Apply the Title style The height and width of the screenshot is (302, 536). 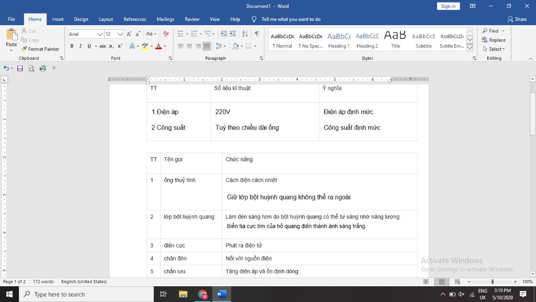pyautogui.click(x=395, y=40)
